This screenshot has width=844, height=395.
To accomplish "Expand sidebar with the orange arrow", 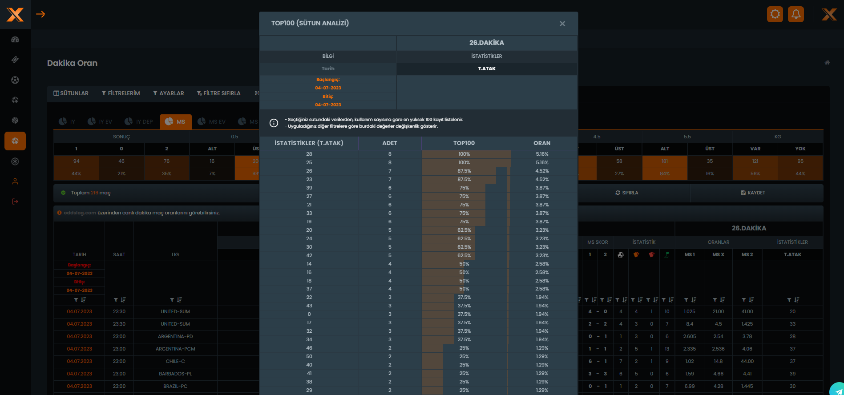I will 40,14.
